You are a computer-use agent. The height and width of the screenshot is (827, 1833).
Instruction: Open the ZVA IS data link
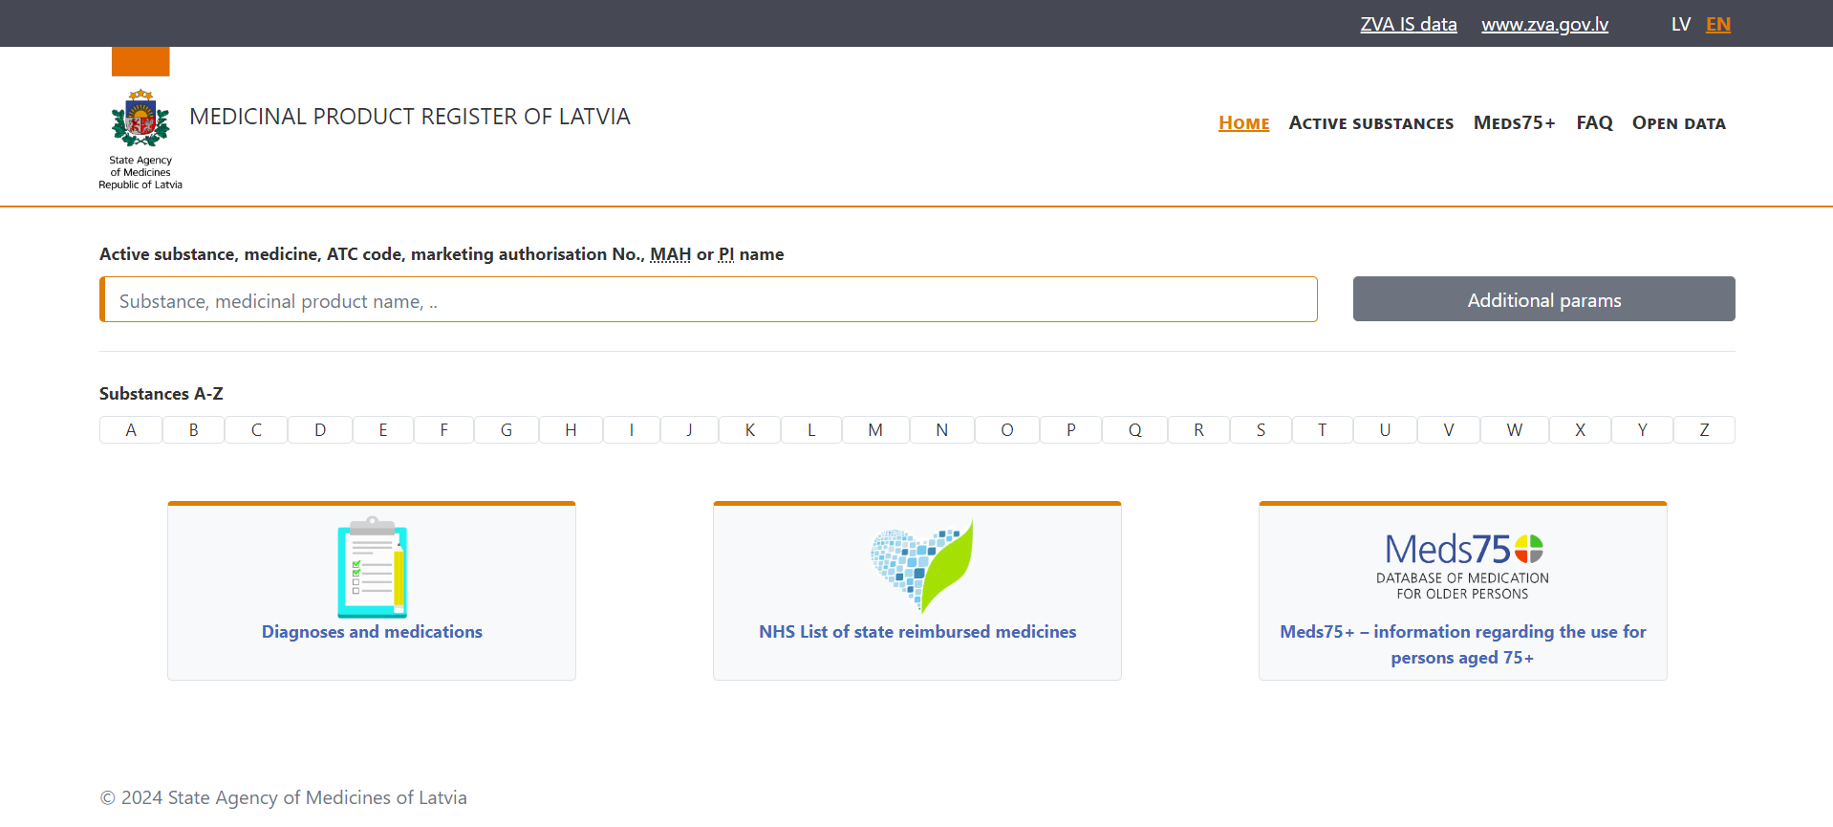(x=1408, y=24)
